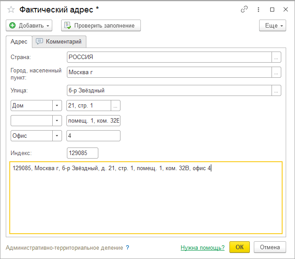Open help question mark for Административно-территориальное деление
The height and width of the screenshot is (259, 295).
click(x=128, y=247)
